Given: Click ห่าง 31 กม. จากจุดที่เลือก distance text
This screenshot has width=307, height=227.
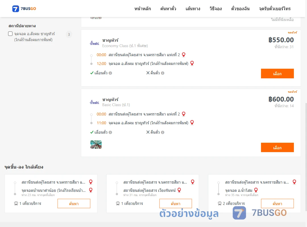Looking at the screenshot, I should [140, 195].
